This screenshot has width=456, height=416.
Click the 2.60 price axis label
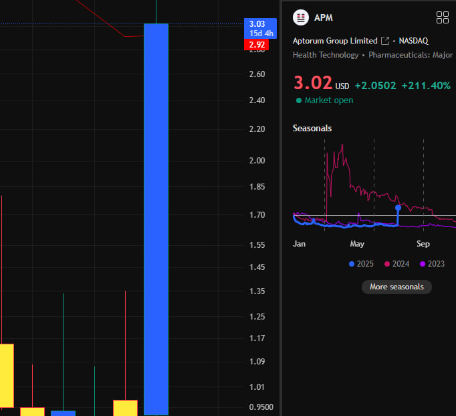(x=257, y=74)
